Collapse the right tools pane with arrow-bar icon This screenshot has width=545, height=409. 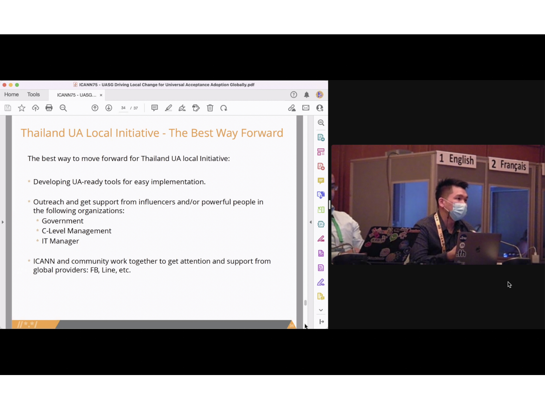321,322
